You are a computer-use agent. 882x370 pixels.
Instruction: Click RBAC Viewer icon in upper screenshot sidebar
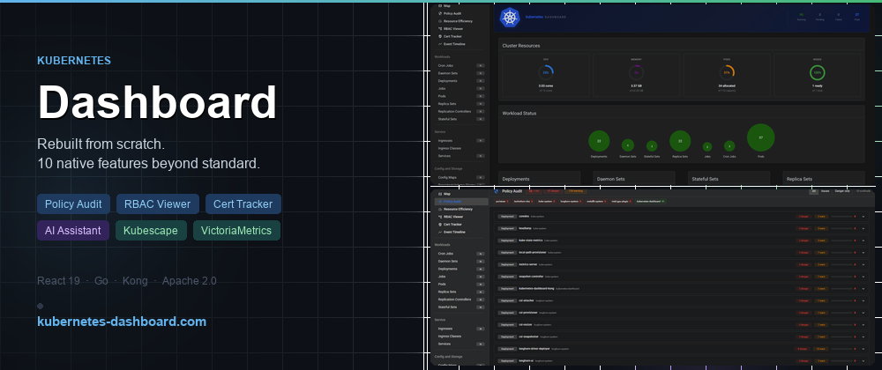pyautogui.click(x=440, y=29)
